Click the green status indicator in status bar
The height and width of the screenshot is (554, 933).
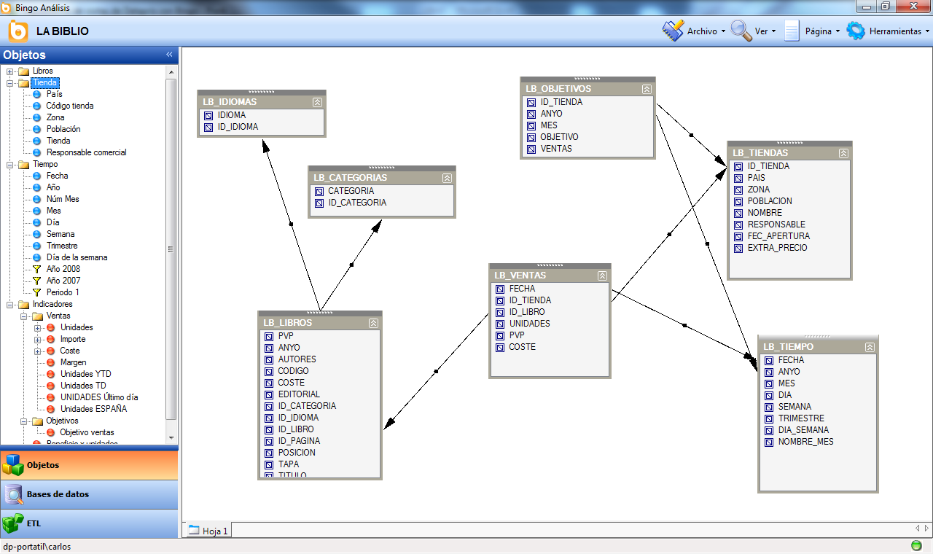point(916,546)
